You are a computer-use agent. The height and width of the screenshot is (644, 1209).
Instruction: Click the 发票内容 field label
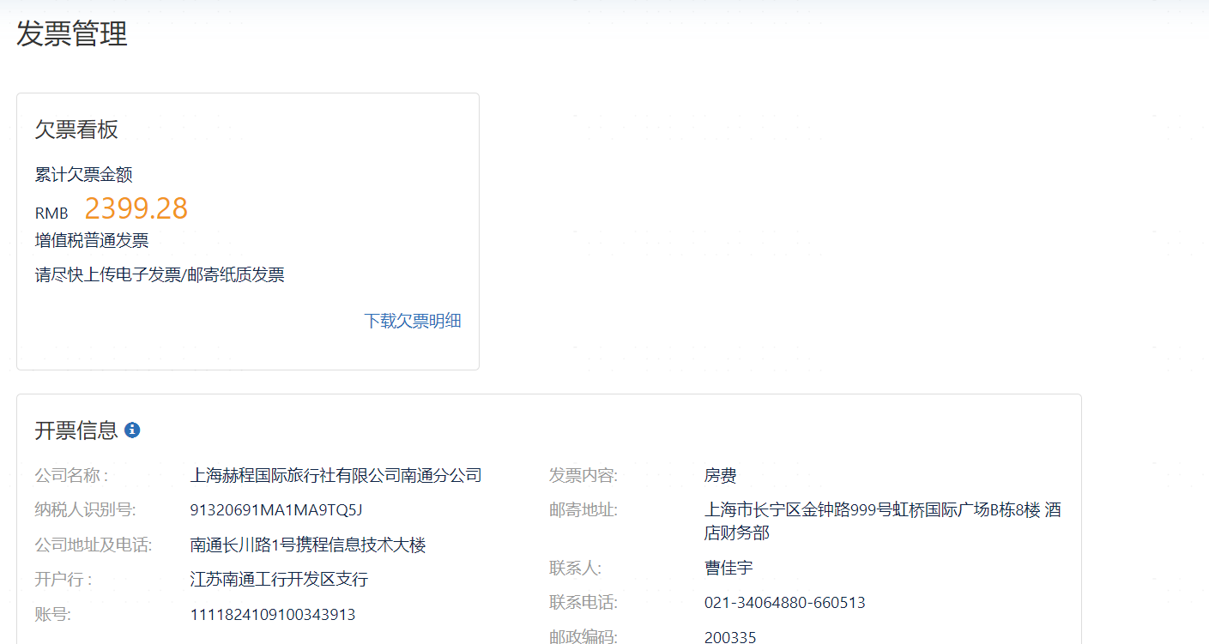pyautogui.click(x=583, y=475)
